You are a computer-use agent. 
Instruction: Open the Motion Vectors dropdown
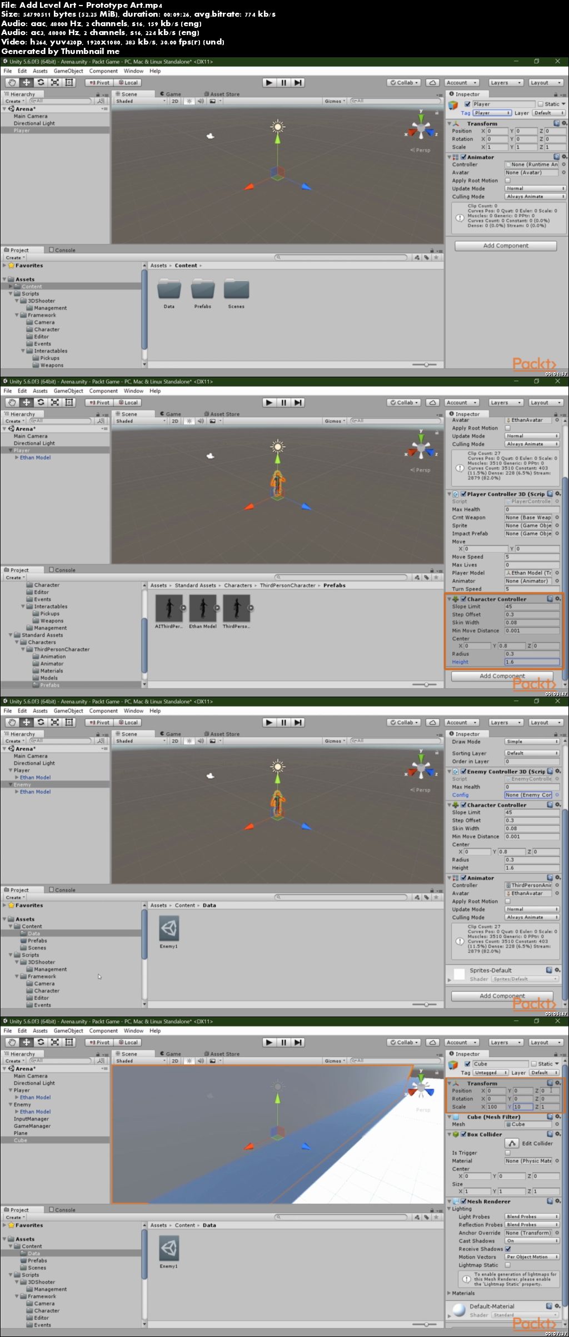coord(532,1256)
